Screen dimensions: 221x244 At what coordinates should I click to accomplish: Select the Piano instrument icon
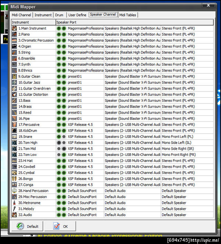pos(14,34)
